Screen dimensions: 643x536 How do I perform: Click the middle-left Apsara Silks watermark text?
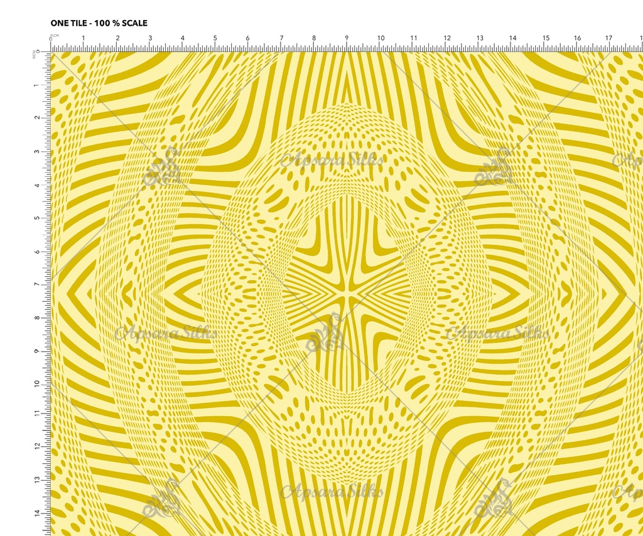(166, 333)
